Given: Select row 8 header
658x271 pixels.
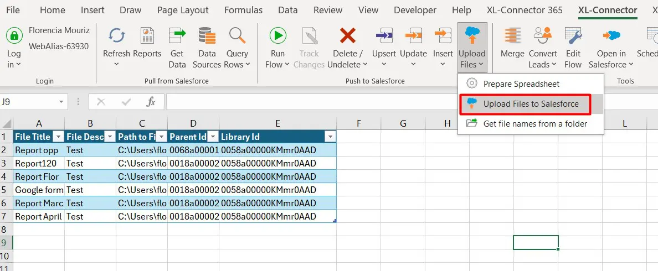Looking at the screenshot, I should click(6, 230).
